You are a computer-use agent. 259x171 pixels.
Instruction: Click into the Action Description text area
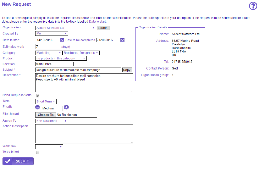(84, 134)
